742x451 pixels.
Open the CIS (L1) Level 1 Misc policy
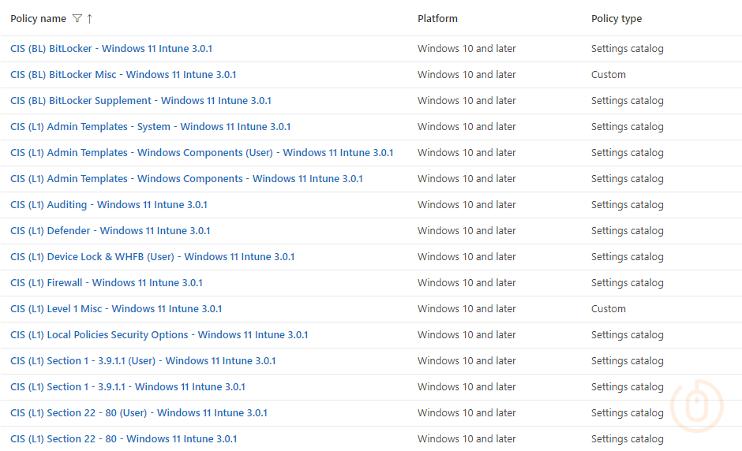click(116, 309)
